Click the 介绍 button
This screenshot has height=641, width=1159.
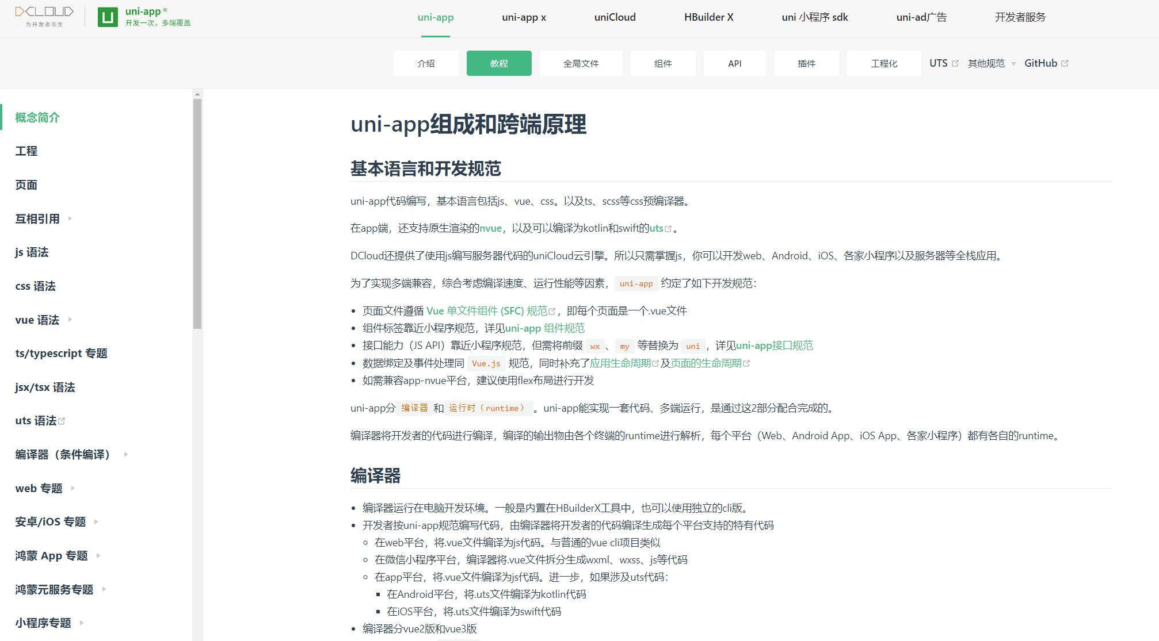426,63
